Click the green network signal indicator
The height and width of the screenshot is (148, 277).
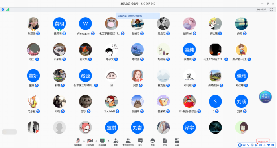8,10
